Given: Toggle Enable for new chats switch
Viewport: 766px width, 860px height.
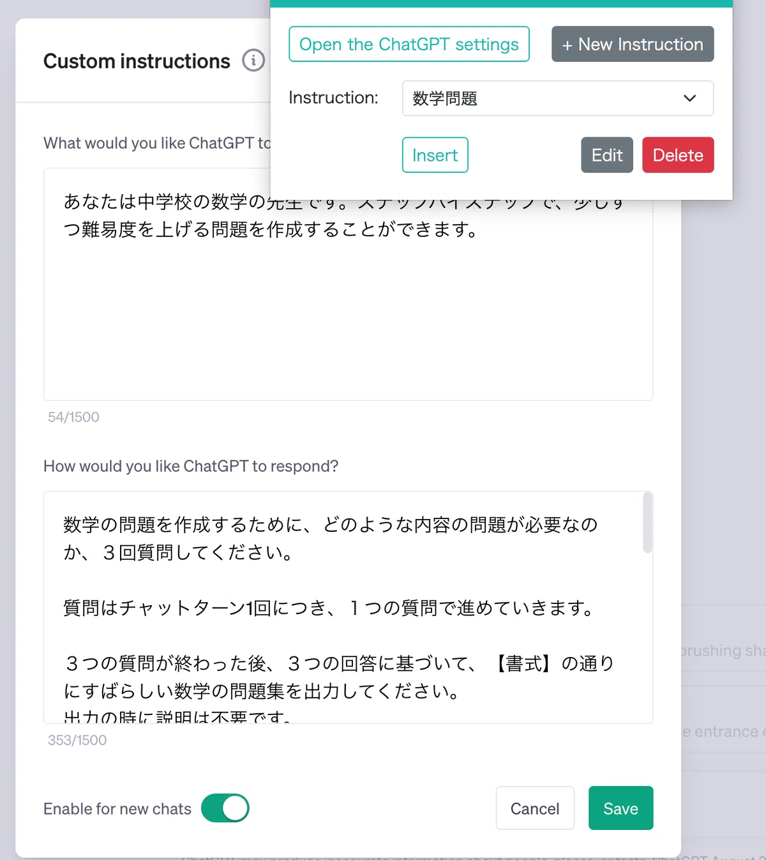Looking at the screenshot, I should tap(225, 808).
